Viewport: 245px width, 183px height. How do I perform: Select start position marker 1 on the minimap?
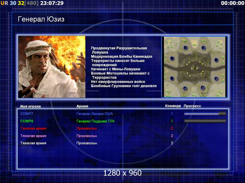click(x=185, y=48)
